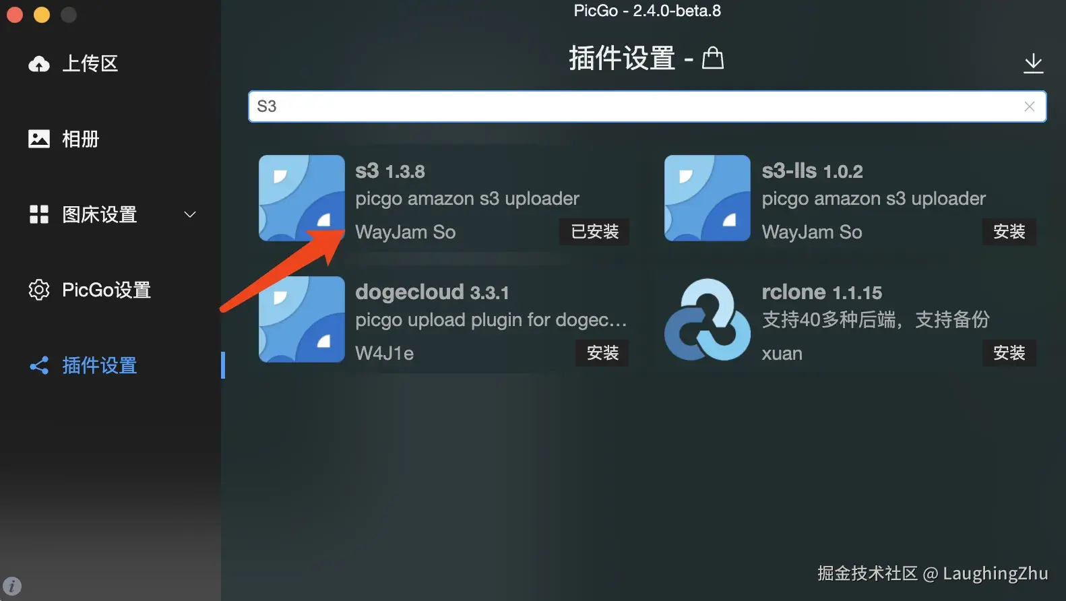
Task: Click author 'WayJam So' on s3 card
Action: 406,232
